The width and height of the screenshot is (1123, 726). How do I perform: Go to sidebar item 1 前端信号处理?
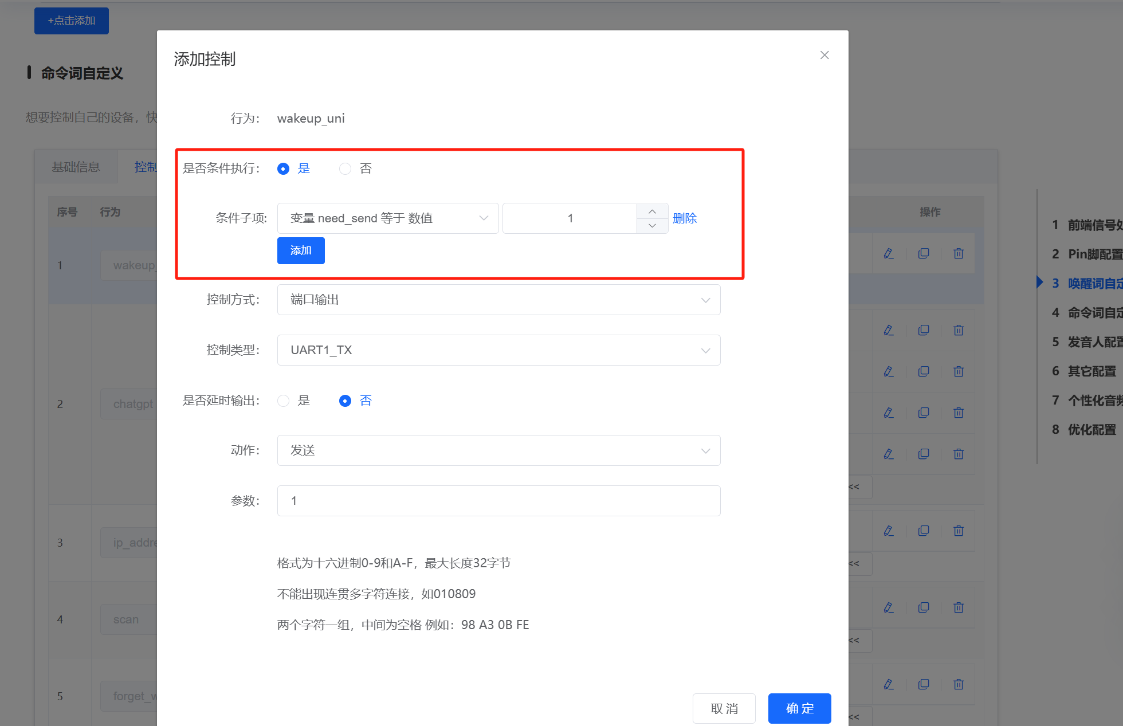[1086, 225]
